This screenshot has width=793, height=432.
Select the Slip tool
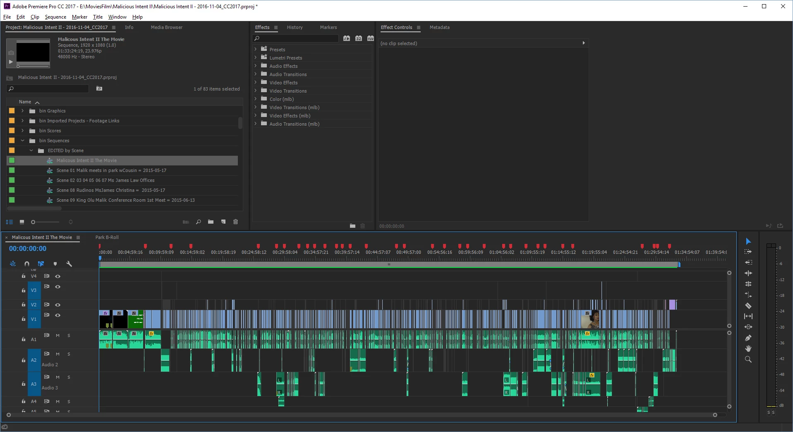[748, 316]
